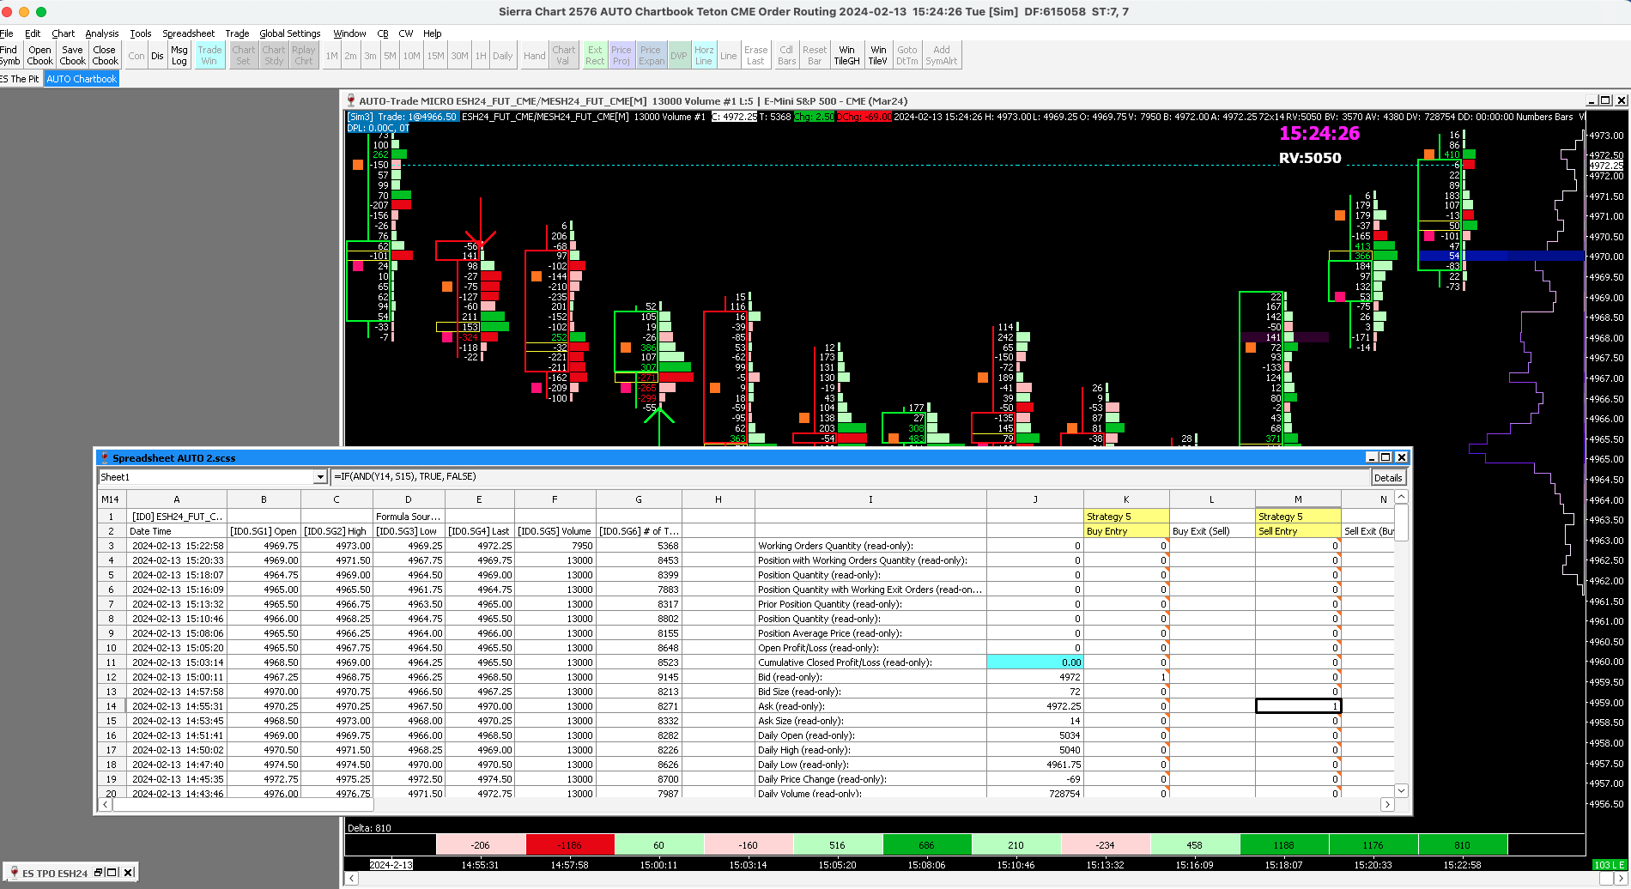Image resolution: width=1631 pixels, height=889 pixels.
Task: Toggle the Trade Window button
Action: (209, 56)
